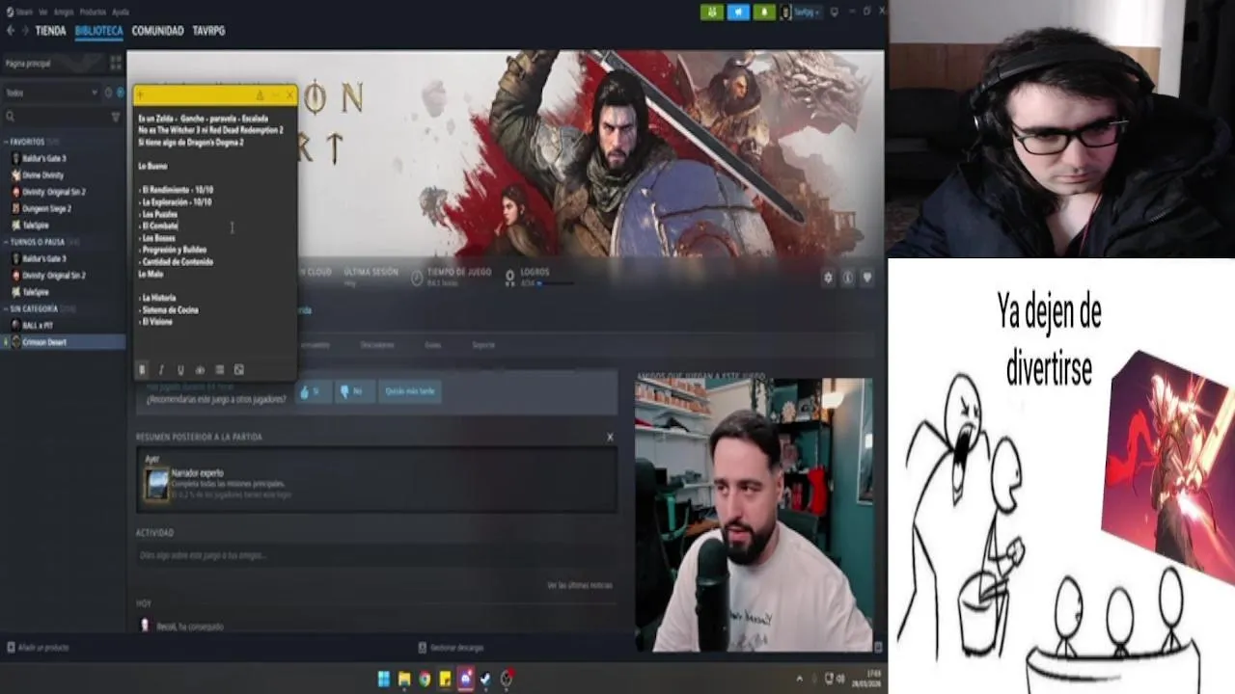
Task: Insert image in sticky note
Action: pyautogui.click(x=239, y=370)
